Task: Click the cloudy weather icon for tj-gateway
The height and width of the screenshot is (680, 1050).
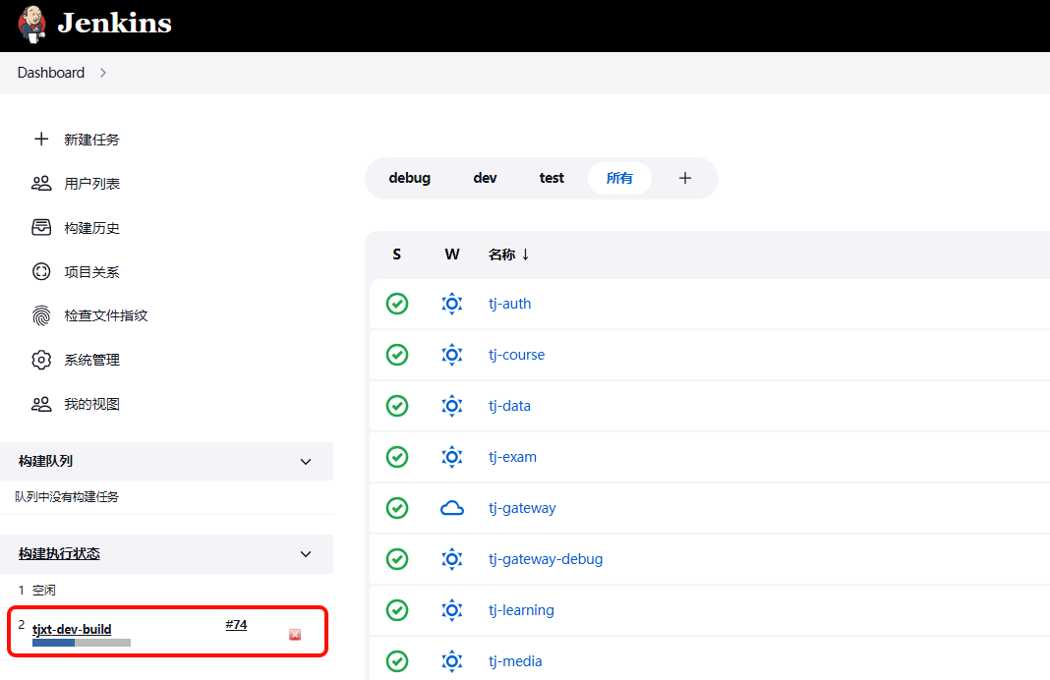Action: click(452, 508)
